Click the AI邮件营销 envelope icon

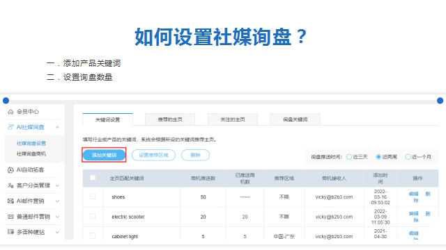(x=10, y=201)
